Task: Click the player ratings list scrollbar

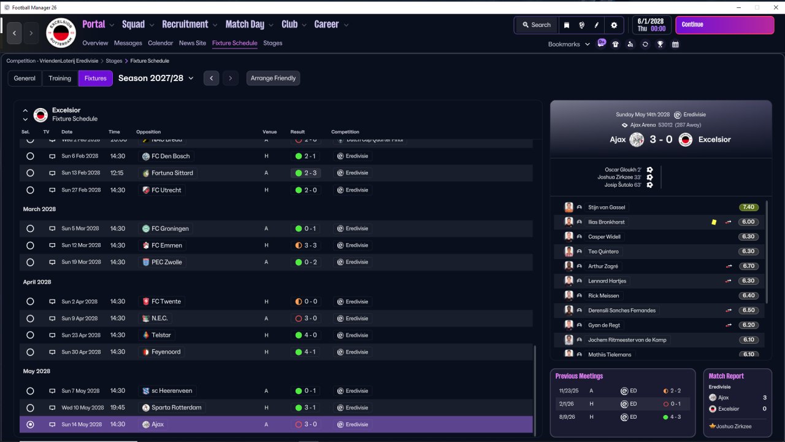Action: (767, 252)
